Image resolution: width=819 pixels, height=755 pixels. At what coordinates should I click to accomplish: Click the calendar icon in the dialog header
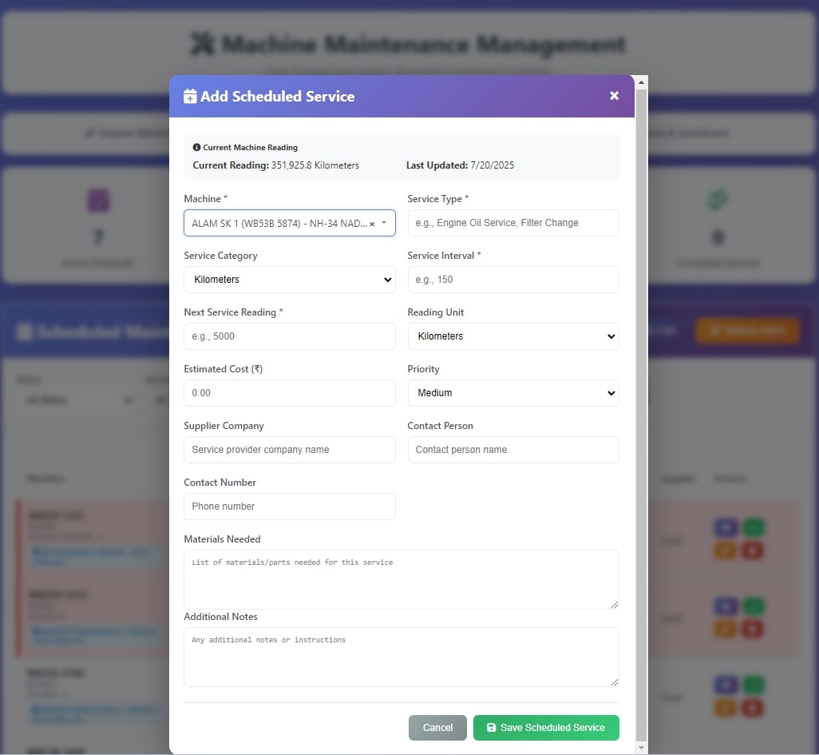(x=190, y=97)
